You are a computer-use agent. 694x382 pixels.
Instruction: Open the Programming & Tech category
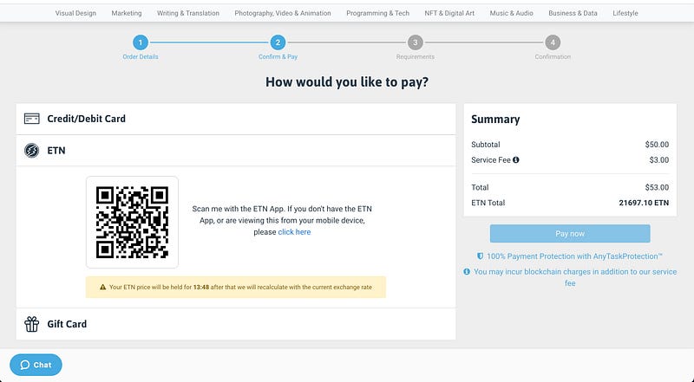[377, 13]
